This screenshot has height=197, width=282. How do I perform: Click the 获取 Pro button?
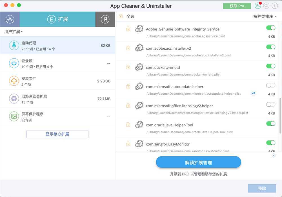click(237, 6)
